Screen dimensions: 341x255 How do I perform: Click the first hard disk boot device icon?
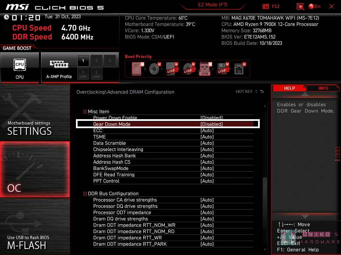(x=138, y=68)
